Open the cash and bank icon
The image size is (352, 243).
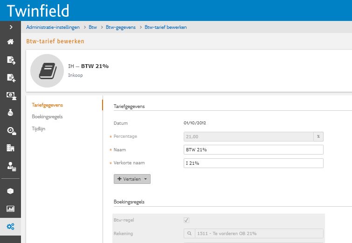click(x=10, y=95)
